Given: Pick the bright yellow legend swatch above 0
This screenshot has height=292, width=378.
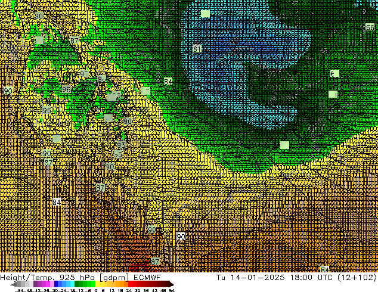Looking at the screenshot, I should [97, 284].
